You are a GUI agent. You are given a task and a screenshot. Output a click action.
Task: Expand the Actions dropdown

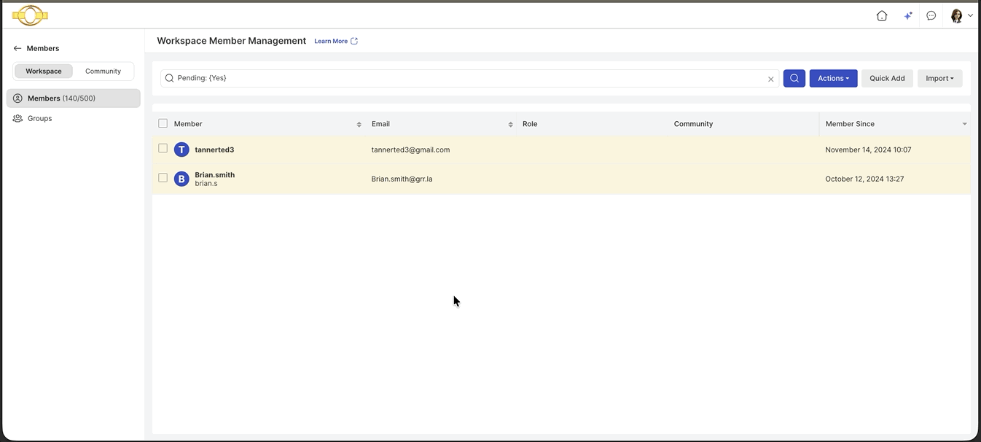click(833, 78)
